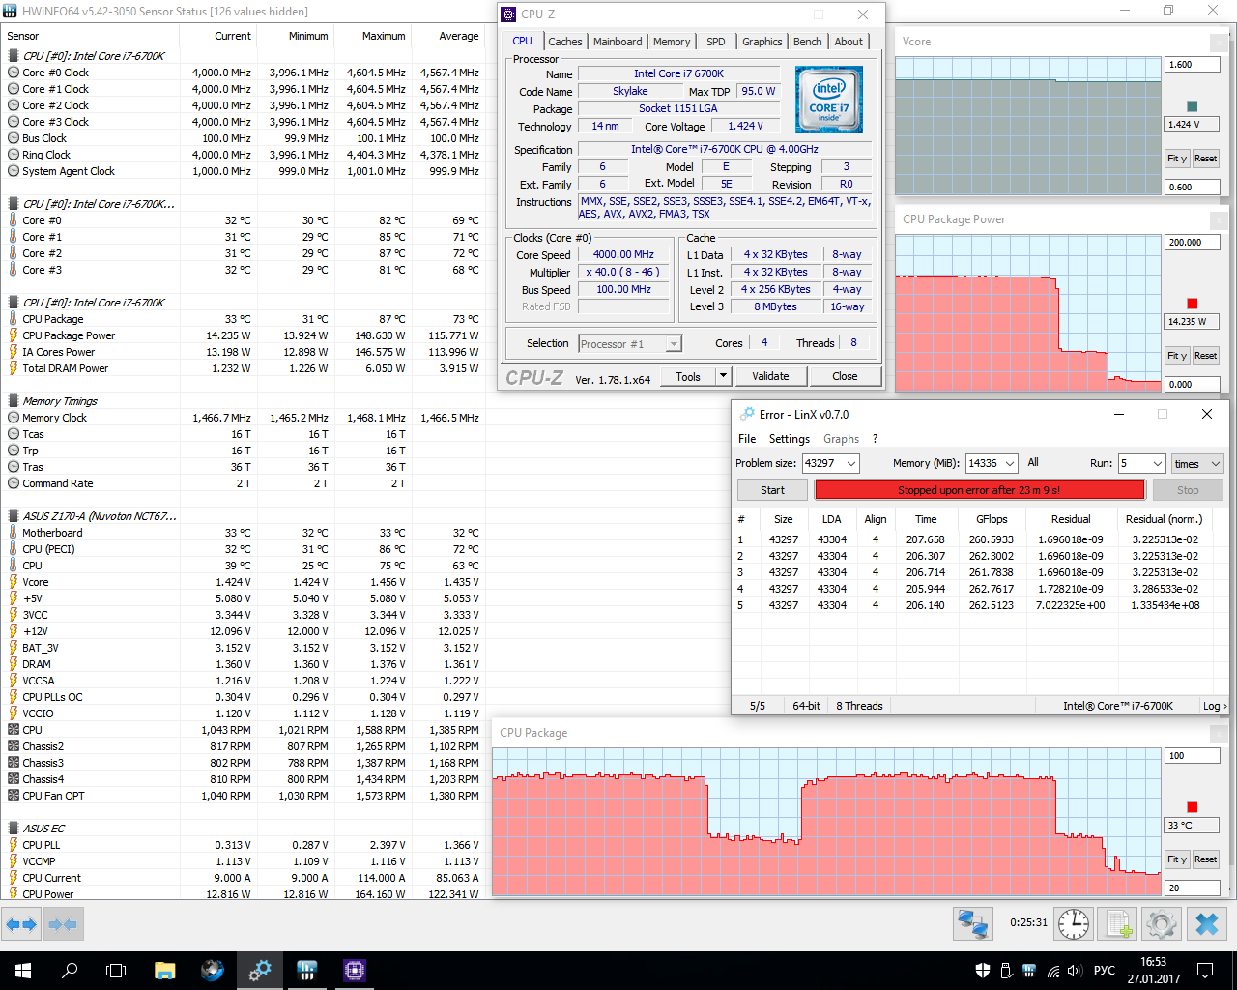The height and width of the screenshot is (990, 1237).
Task: Select the Graphics tab in CPU-Z
Action: 762,42
